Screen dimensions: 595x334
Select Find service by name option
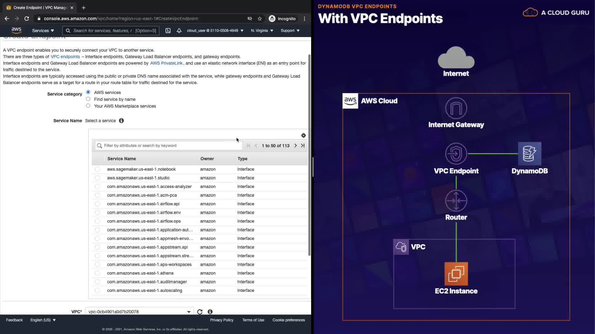point(88,99)
